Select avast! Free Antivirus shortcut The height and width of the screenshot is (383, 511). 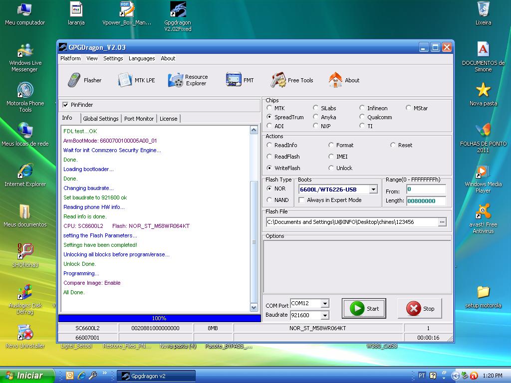tap(483, 219)
